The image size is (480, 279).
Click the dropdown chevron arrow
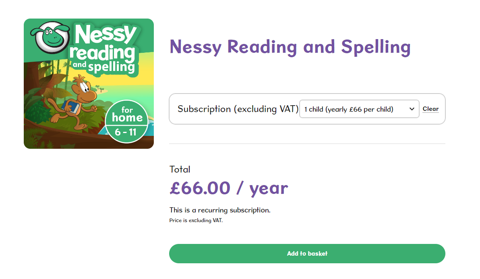tap(412, 108)
